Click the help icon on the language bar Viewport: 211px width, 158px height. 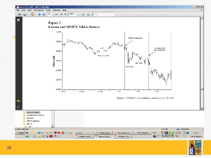(155, 136)
